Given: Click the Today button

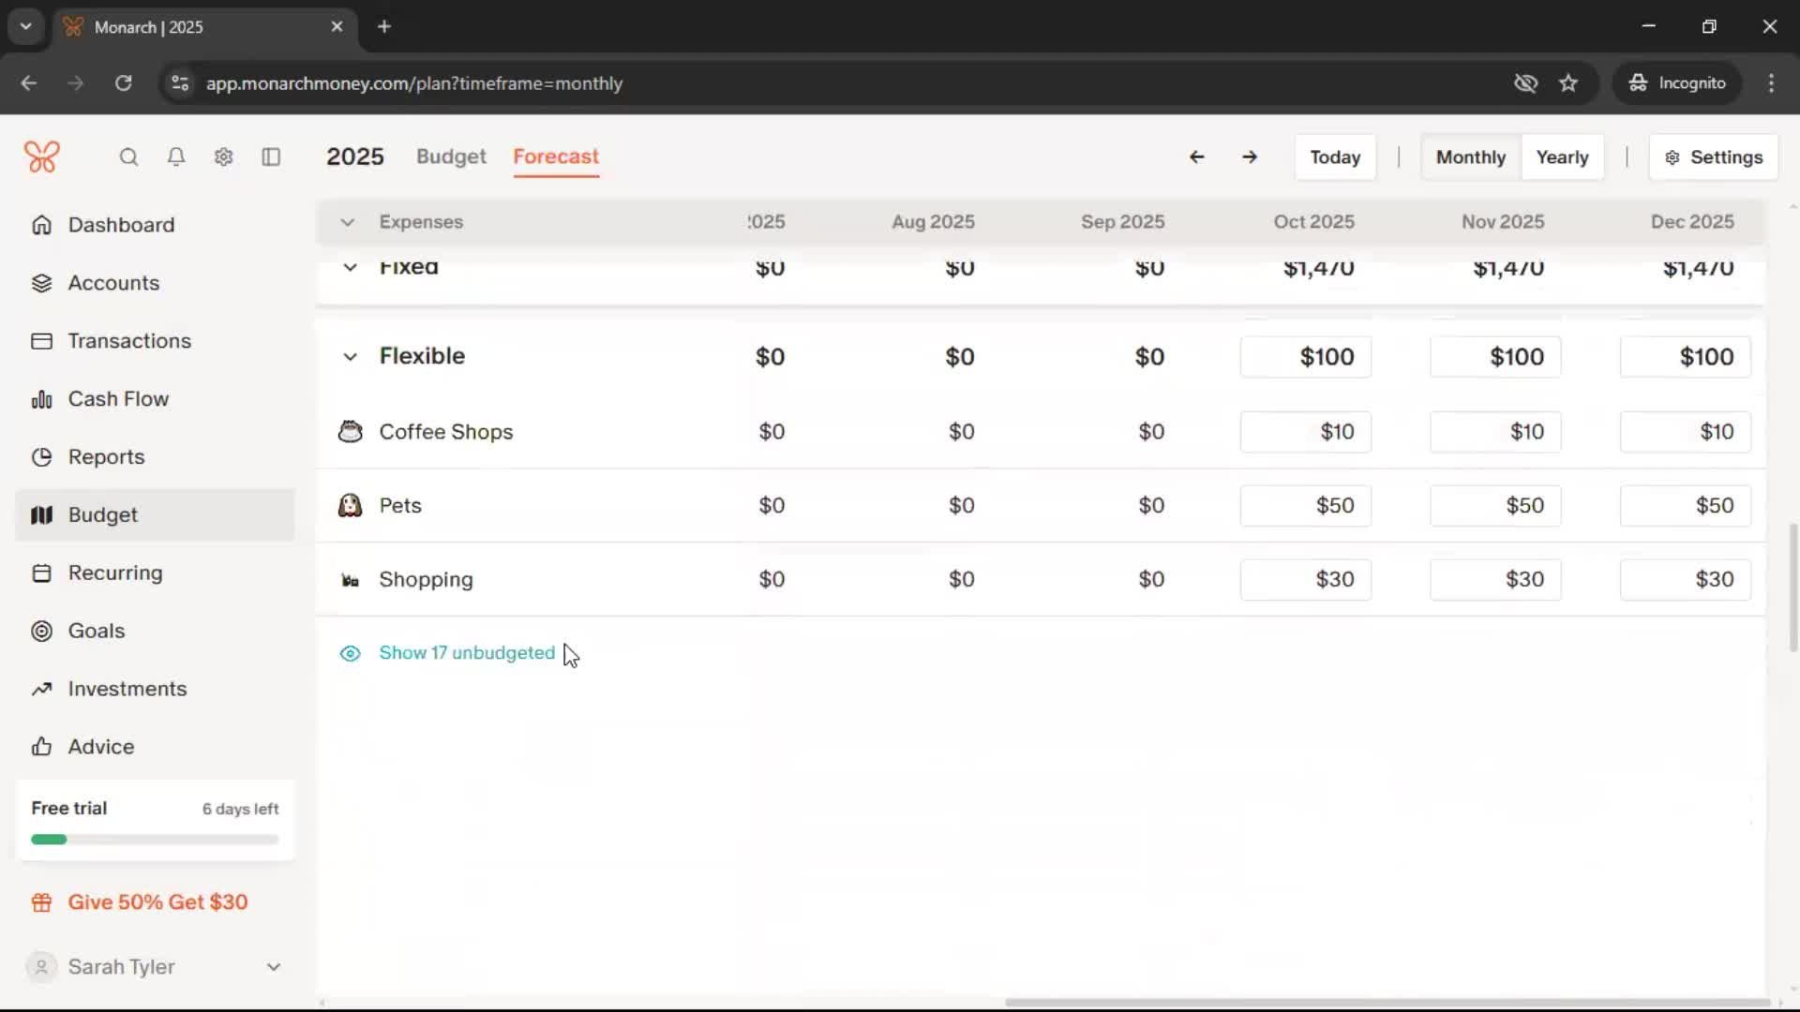Looking at the screenshot, I should coord(1335,157).
